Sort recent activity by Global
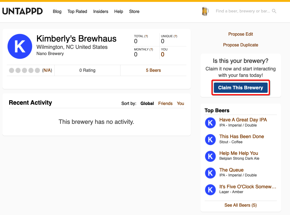This screenshot has width=290, height=215. tap(147, 103)
